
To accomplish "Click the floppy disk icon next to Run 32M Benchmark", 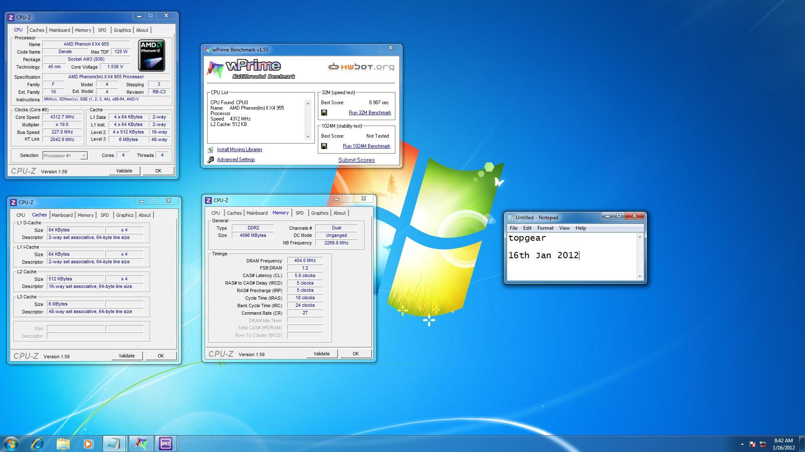I will 324,113.
